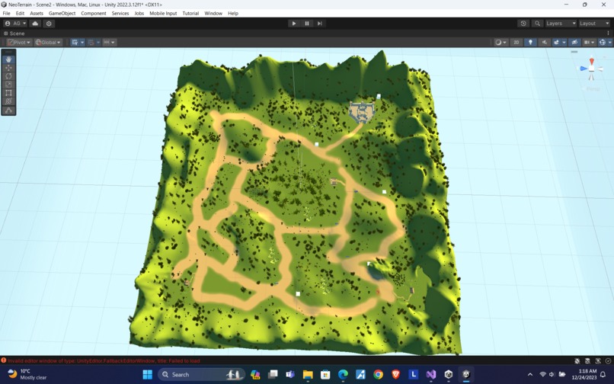
Task: Open the Unity Cloud services icon
Action: point(35,24)
